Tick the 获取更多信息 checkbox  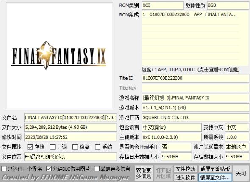(x=97, y=169)
